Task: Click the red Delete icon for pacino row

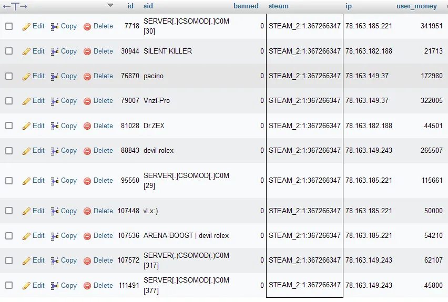Action: [87, 76]
